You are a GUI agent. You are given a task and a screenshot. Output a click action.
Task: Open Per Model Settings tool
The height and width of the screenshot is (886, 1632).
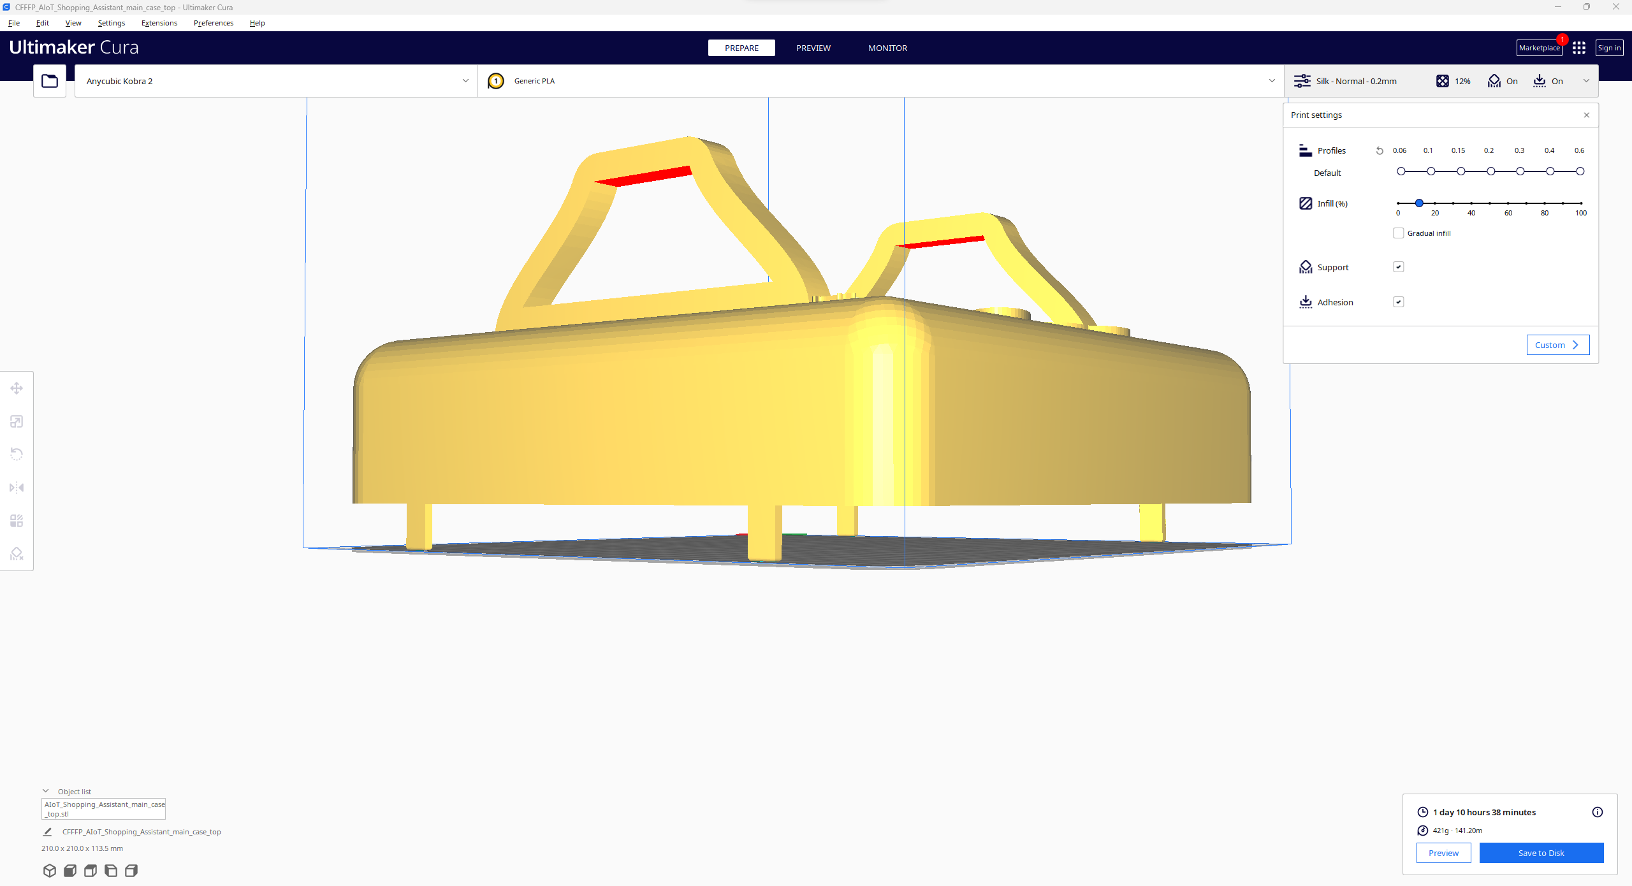16,521
